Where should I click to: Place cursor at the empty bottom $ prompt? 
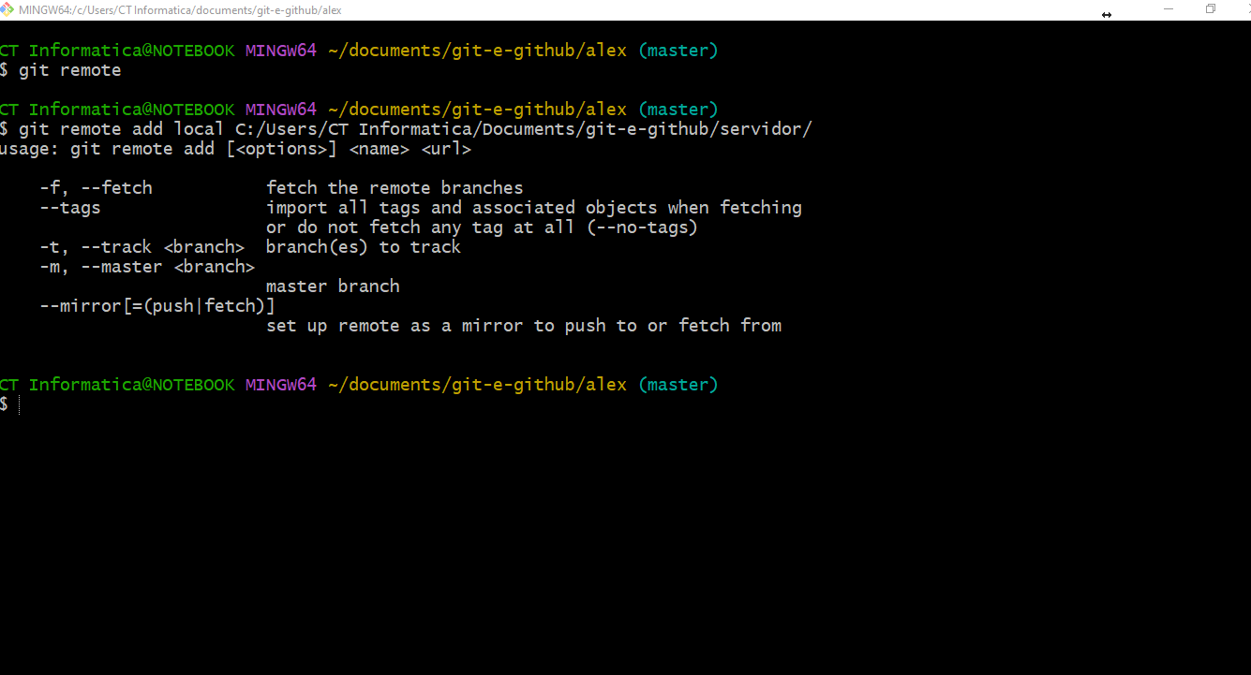tap(19, 404)
